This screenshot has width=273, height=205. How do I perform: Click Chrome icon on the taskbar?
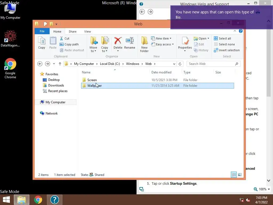pos(38,200)
